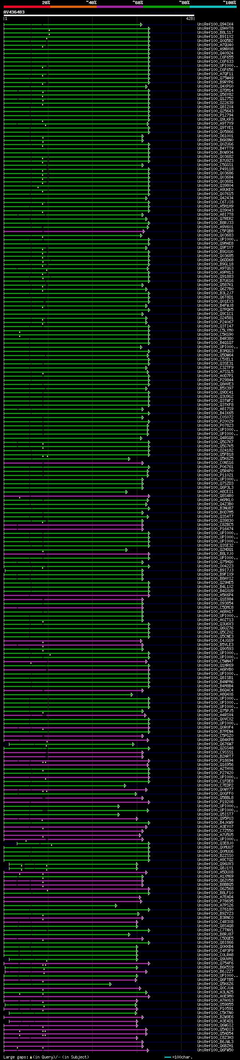Click the green alignment bar for UniRef100_Q6P3L3

point(73,488)
